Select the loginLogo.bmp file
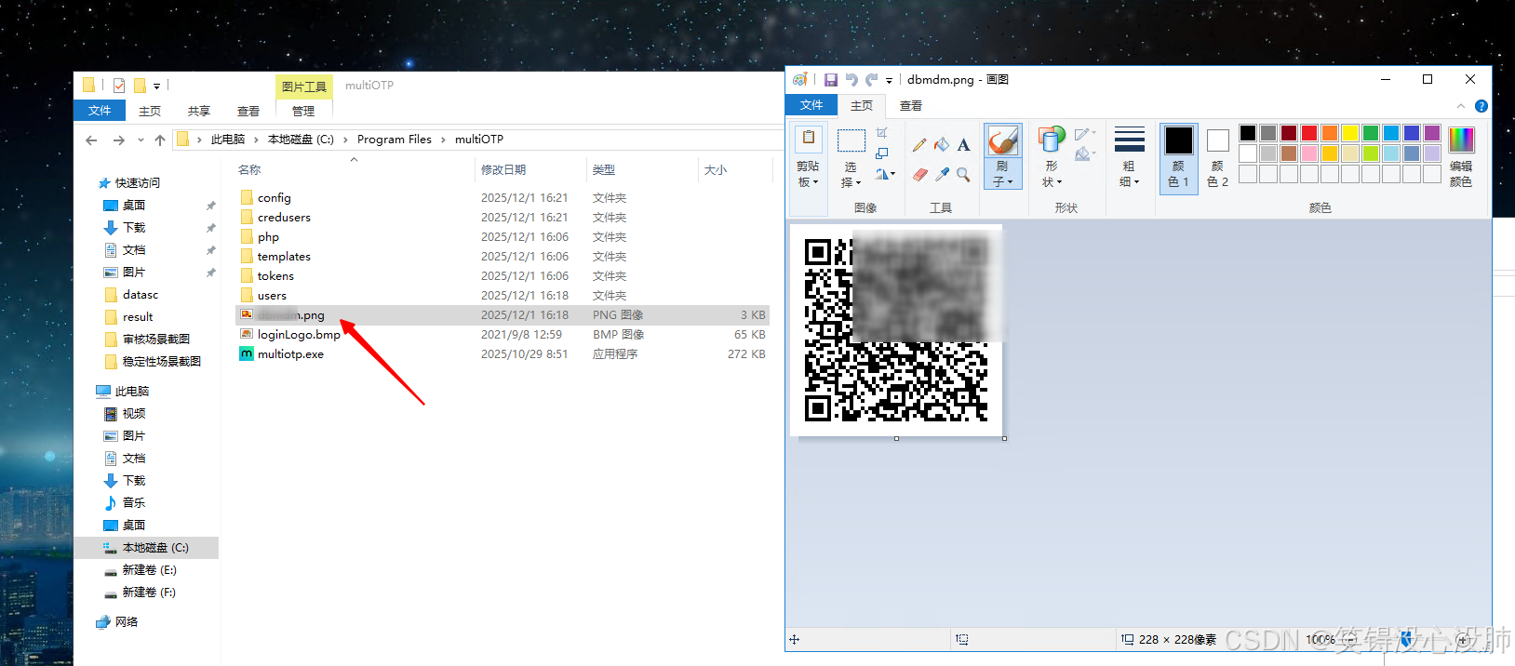 tap(503, 335)
